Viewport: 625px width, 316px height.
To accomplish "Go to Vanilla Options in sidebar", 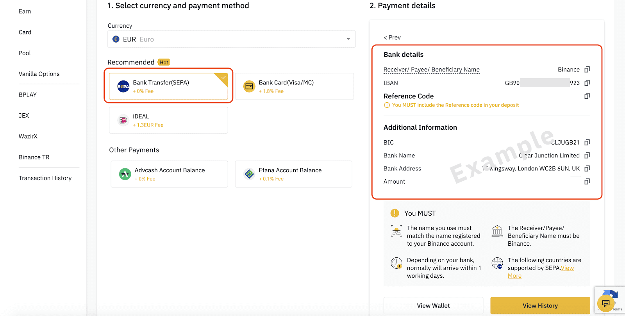I will (39, 74).
